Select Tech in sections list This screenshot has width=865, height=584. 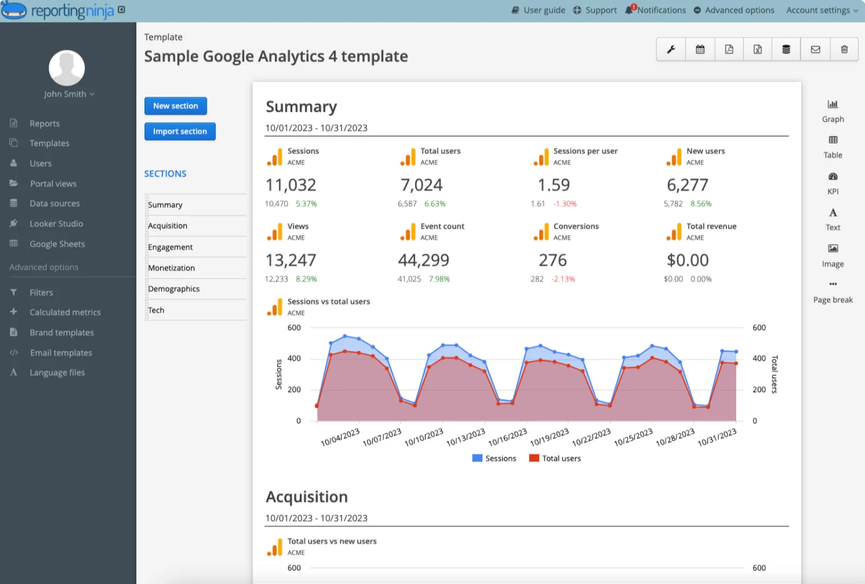pos(196,310)
